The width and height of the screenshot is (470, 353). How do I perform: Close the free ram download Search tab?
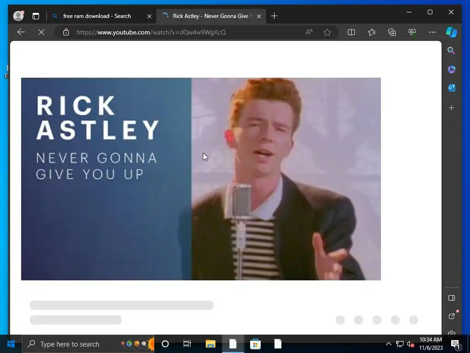[149, 16]
